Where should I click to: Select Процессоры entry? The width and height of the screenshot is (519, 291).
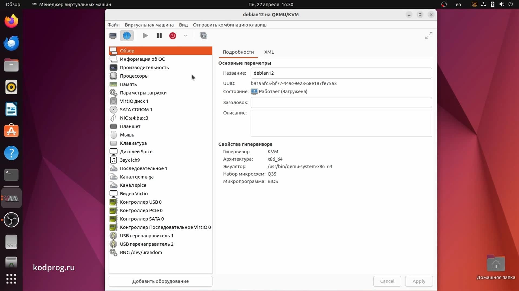tap(161, 76)
